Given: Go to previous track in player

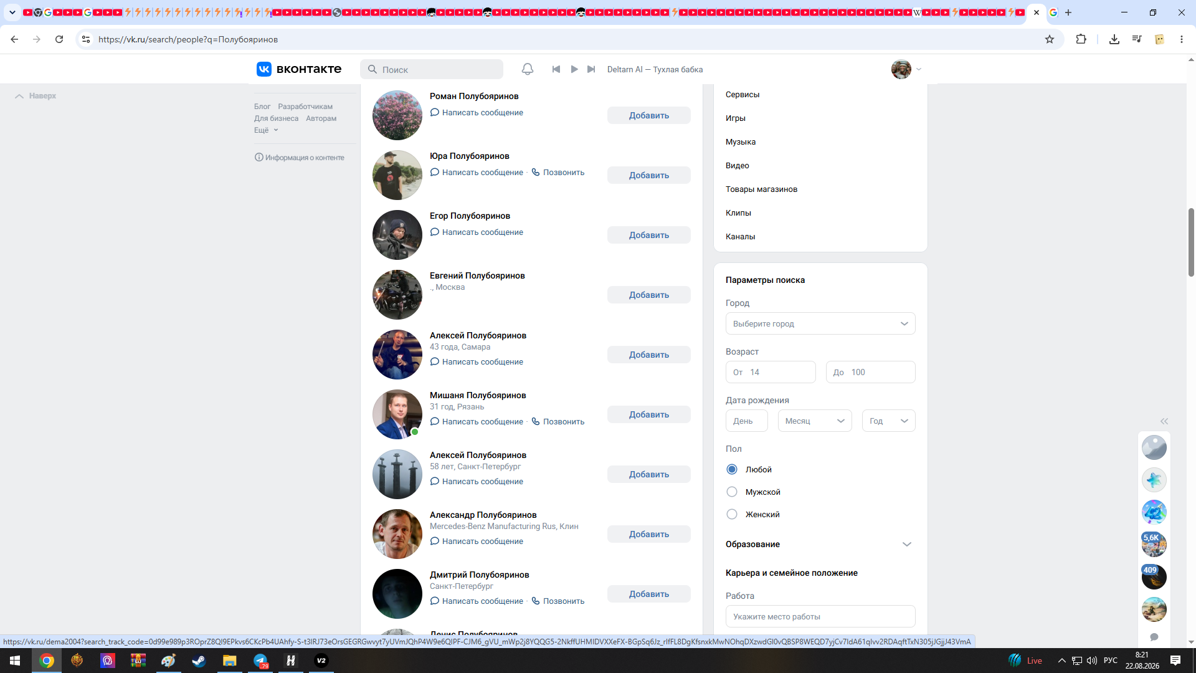Looking at the screenshot, I should [x=556, y=69].
